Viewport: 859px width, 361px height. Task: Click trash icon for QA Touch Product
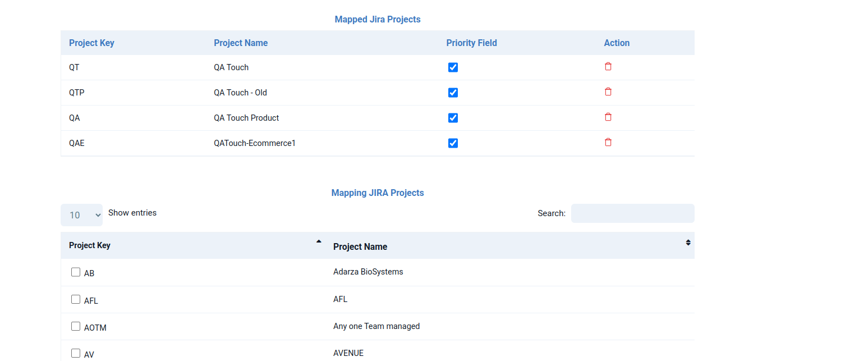click(x=608, y=117)
